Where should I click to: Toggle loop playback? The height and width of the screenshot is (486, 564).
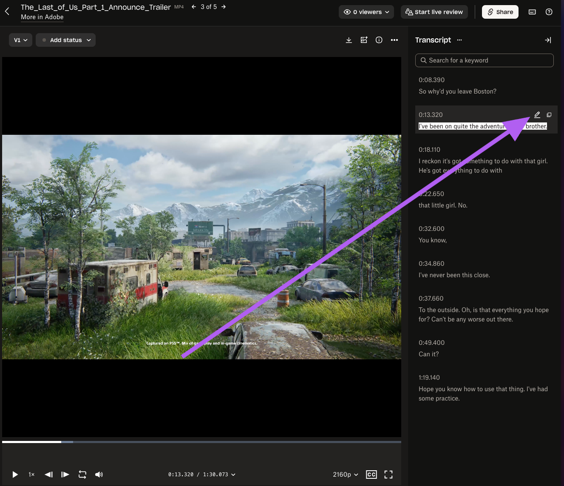coord(82,475)
